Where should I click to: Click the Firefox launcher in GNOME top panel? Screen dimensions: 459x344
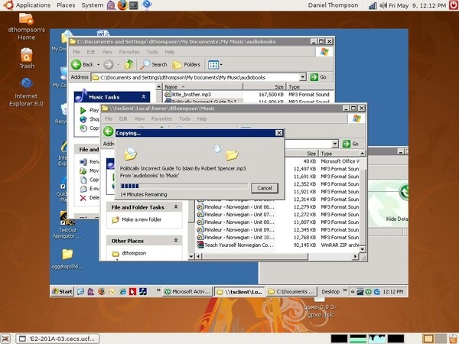coord(123,5)
